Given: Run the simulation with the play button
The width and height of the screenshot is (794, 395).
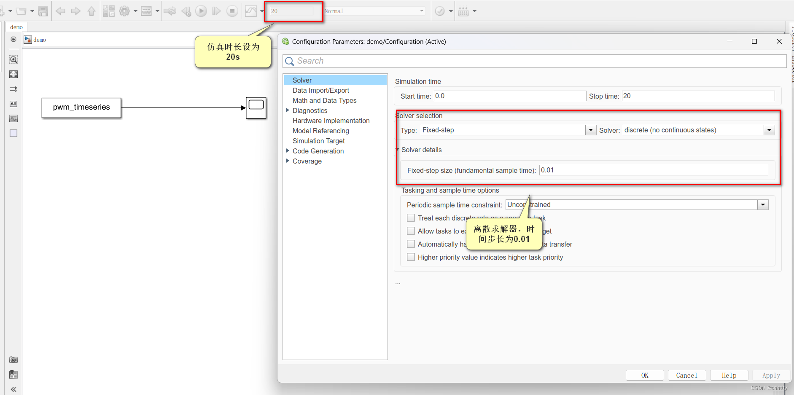Looking at the screenshot, I should [201, 11].
